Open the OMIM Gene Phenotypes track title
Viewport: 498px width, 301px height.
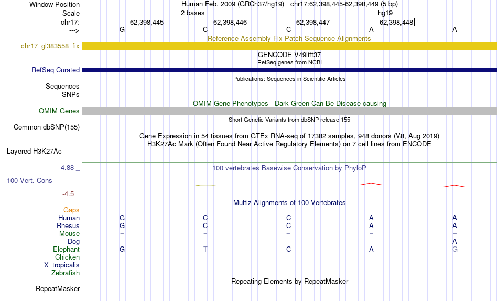(x=289, y=104)
